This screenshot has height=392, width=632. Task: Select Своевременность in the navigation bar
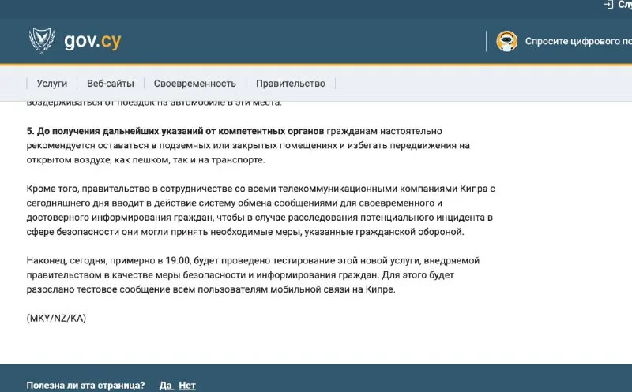(194, 84)
